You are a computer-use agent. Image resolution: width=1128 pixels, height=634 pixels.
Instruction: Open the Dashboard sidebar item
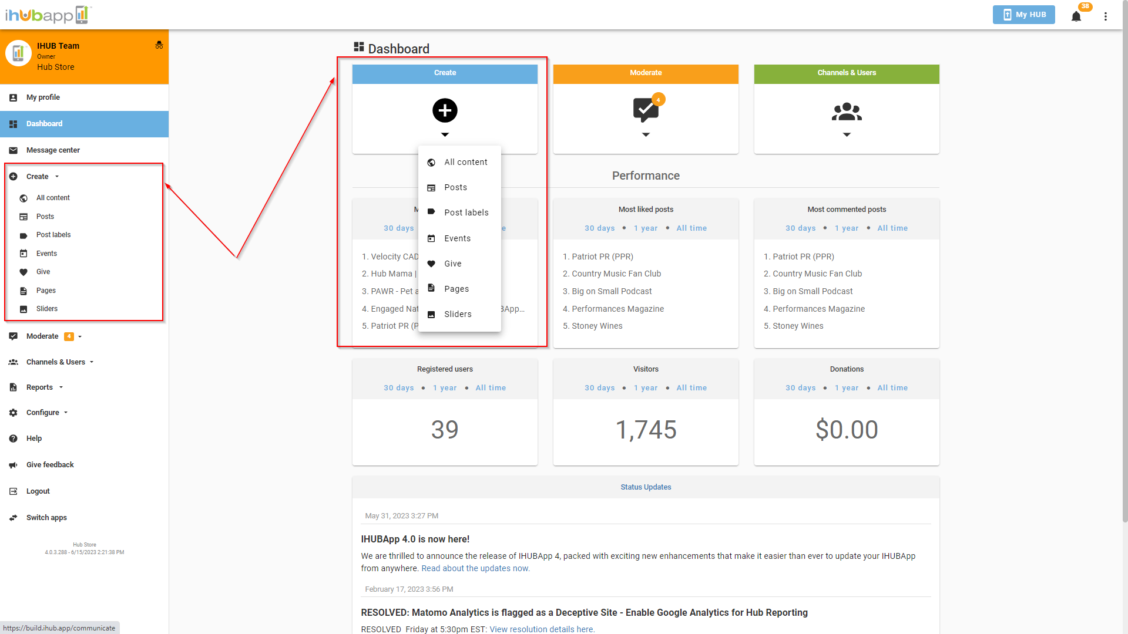point(85,124)
